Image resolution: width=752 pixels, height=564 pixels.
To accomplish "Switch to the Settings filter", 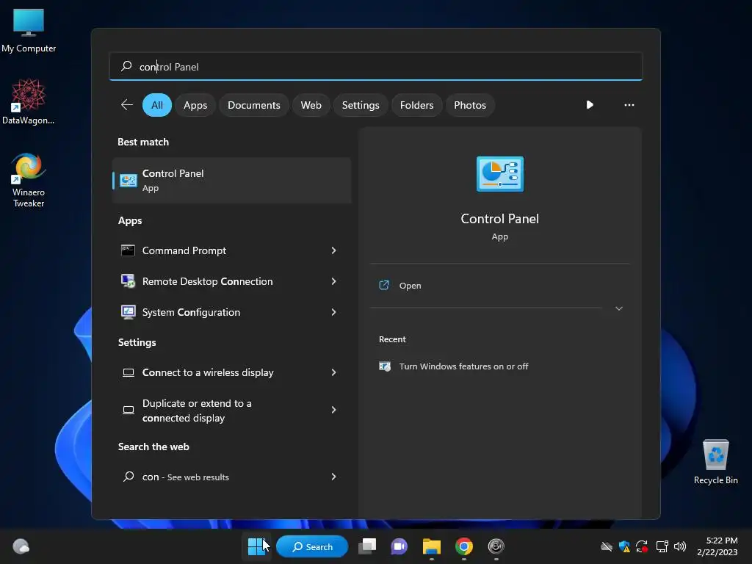I will click(x=360, y=104).
